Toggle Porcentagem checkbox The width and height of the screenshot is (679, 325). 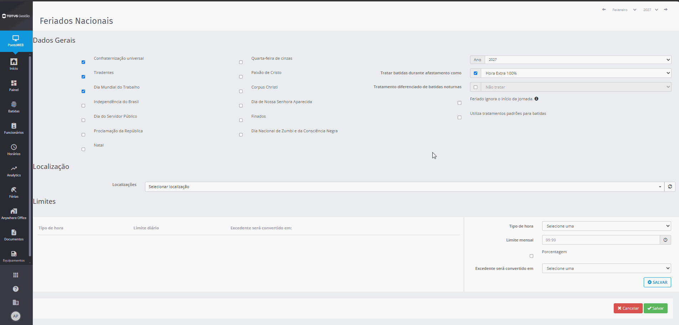pyautogui.click(x=531, y=256)
